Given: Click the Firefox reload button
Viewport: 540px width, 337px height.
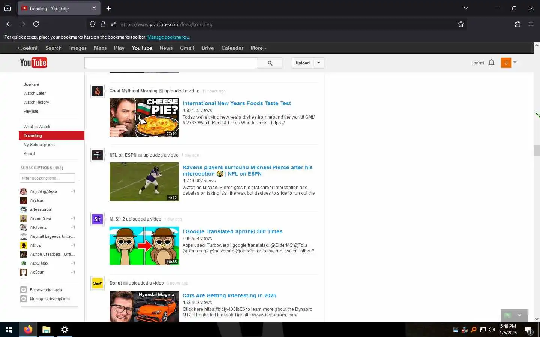Looking at the screenshot, I should pyautogui.click(x=36, y=24).
